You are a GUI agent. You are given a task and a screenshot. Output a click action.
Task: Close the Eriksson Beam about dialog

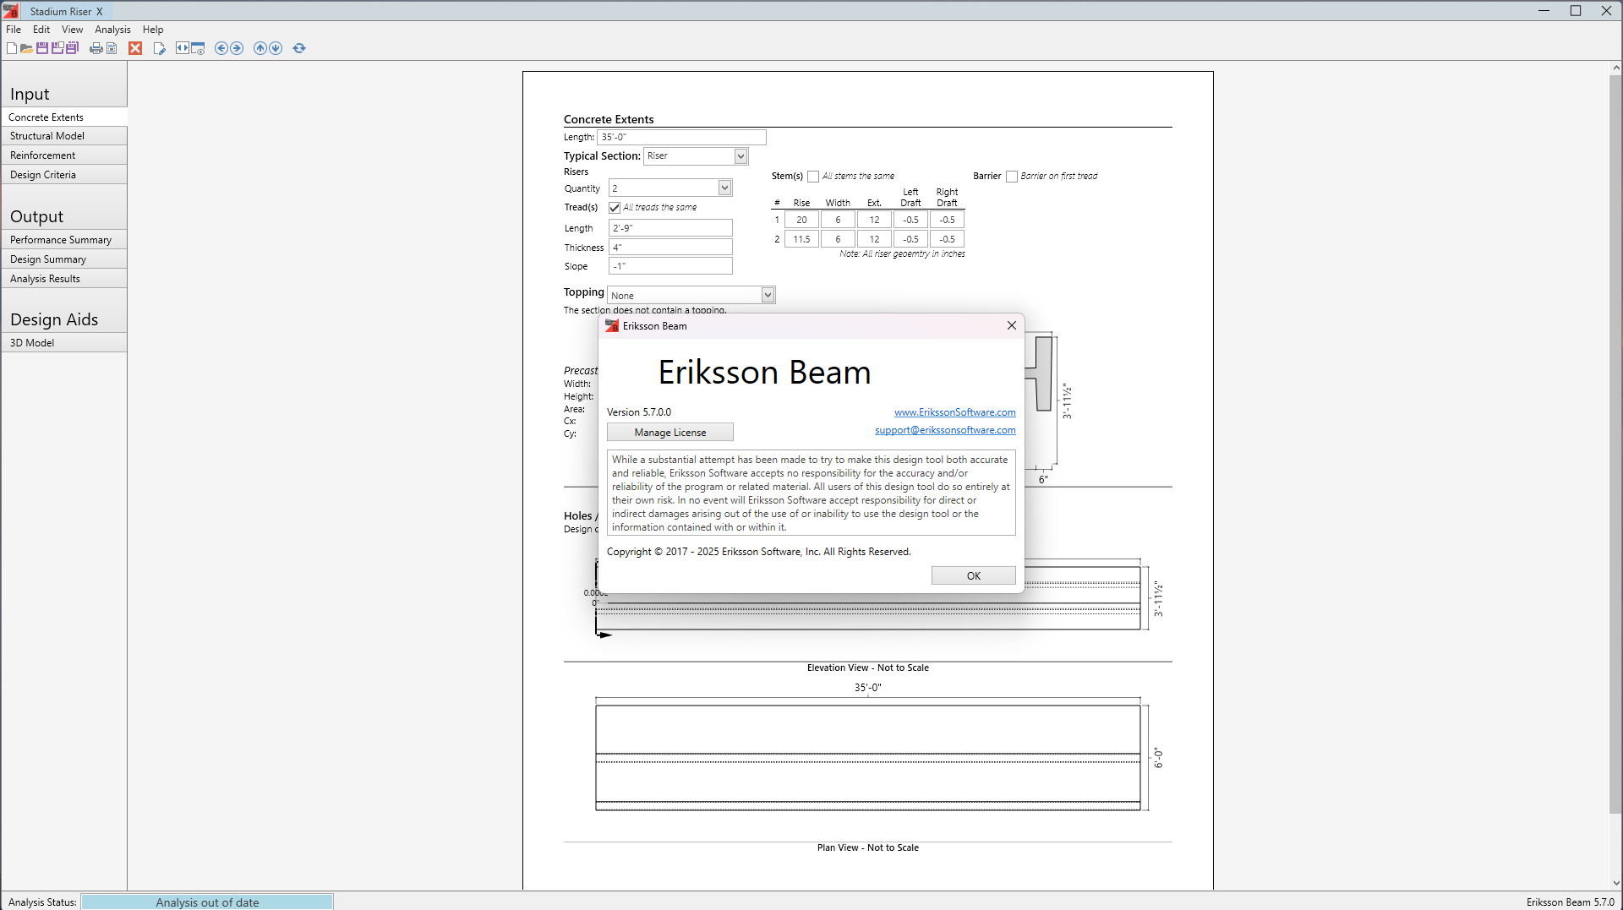pos(1012,325)
